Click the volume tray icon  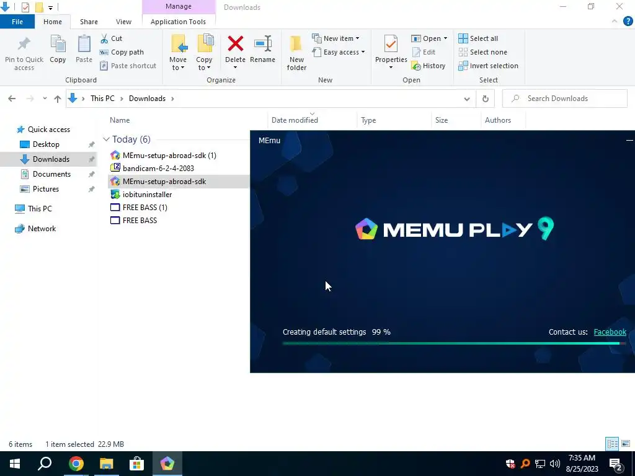(x=555, y=464)
